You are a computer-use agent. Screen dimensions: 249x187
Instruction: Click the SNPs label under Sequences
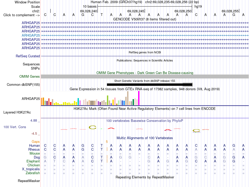(x=35, y=69)
